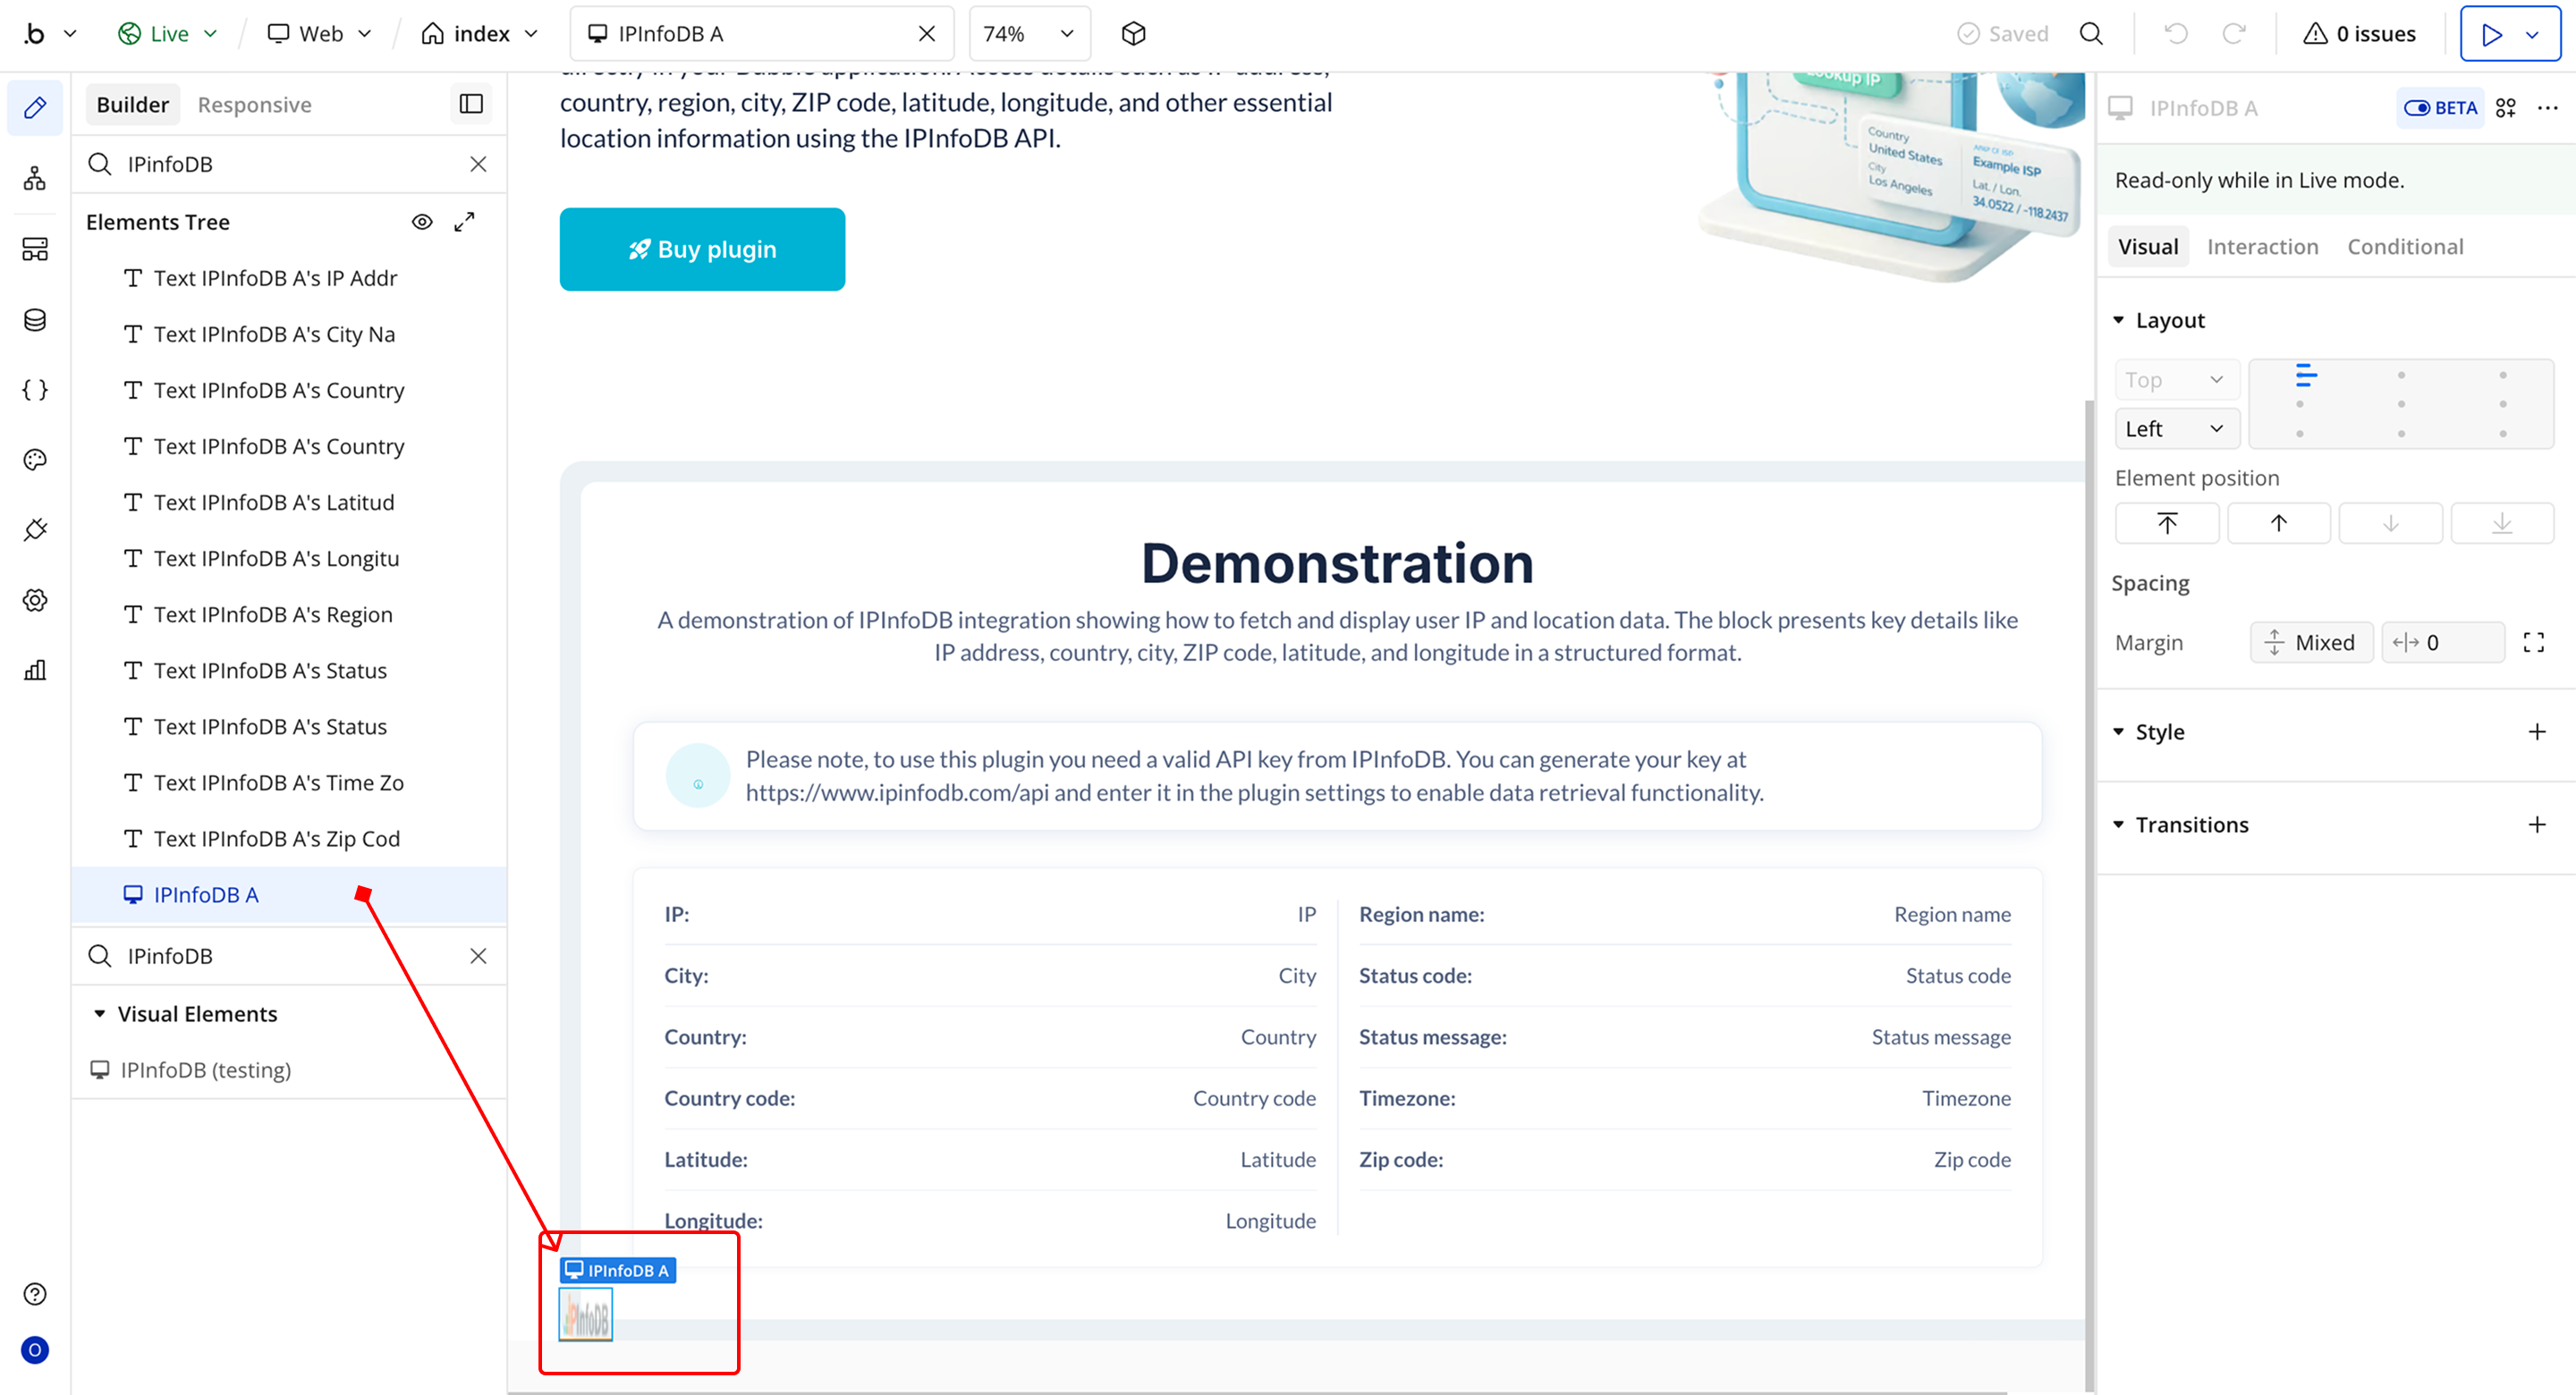Select Text IPInfoDB A's Region tree item
This screenshot has height=1395, width=2576.
272,614
